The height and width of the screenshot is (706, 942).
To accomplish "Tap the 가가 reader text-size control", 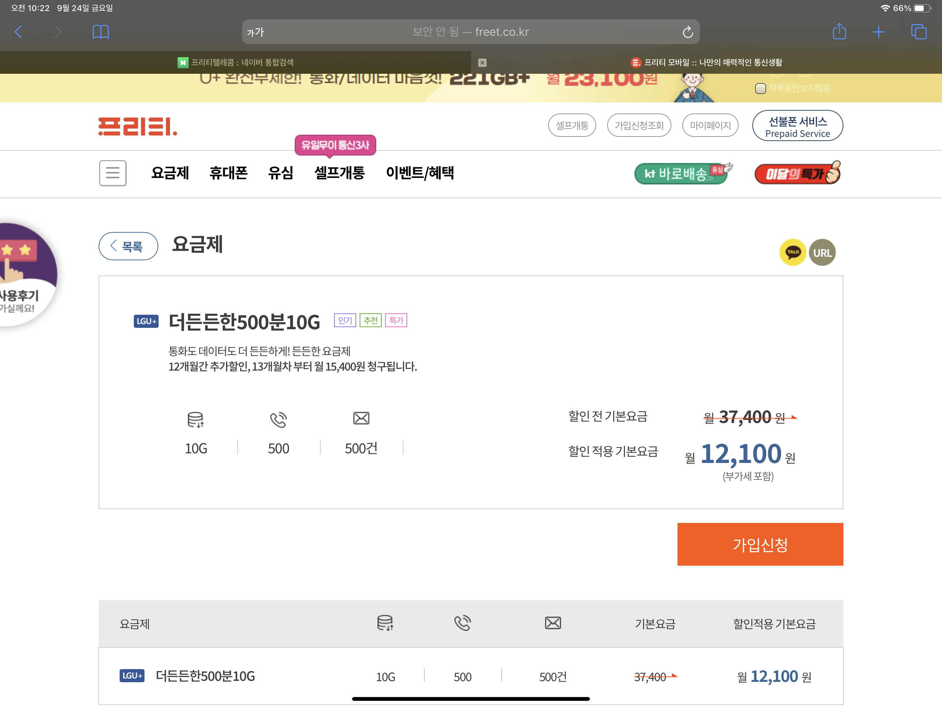I will tap(255, 32).
